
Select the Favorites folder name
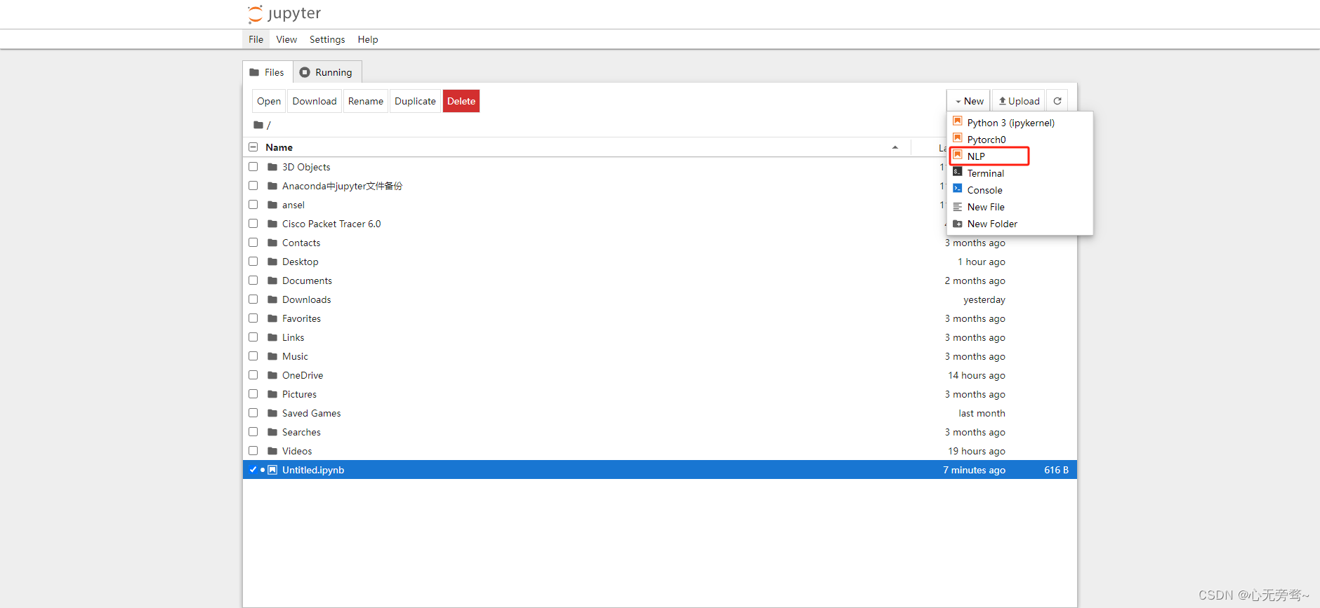pos(301,318)
